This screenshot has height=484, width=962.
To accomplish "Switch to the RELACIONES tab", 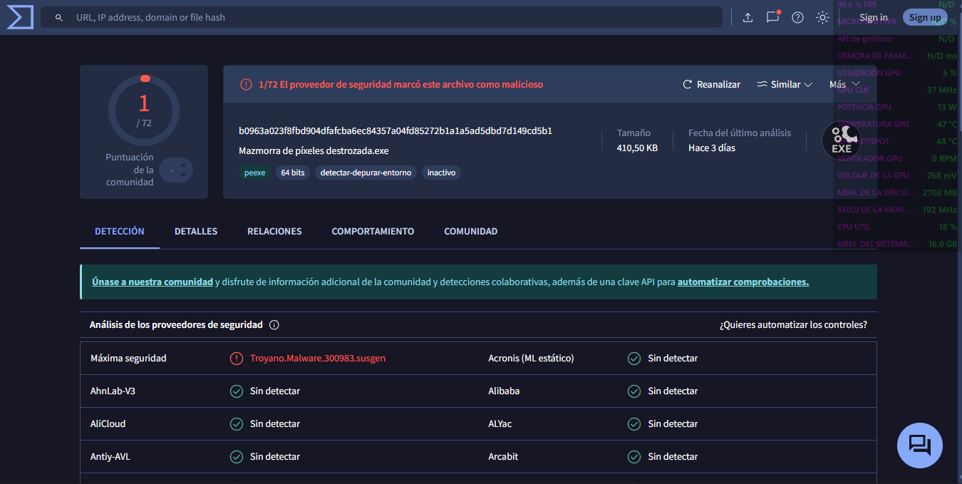I will [x=274, y=231].
